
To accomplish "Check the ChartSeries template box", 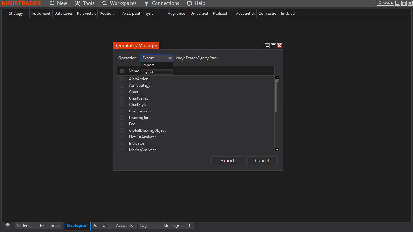I will tap(122, 98).
